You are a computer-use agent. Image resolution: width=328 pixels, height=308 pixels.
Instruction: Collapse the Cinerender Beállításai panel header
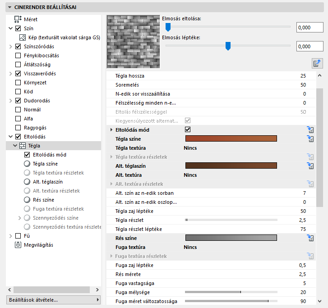click(10, 8)
